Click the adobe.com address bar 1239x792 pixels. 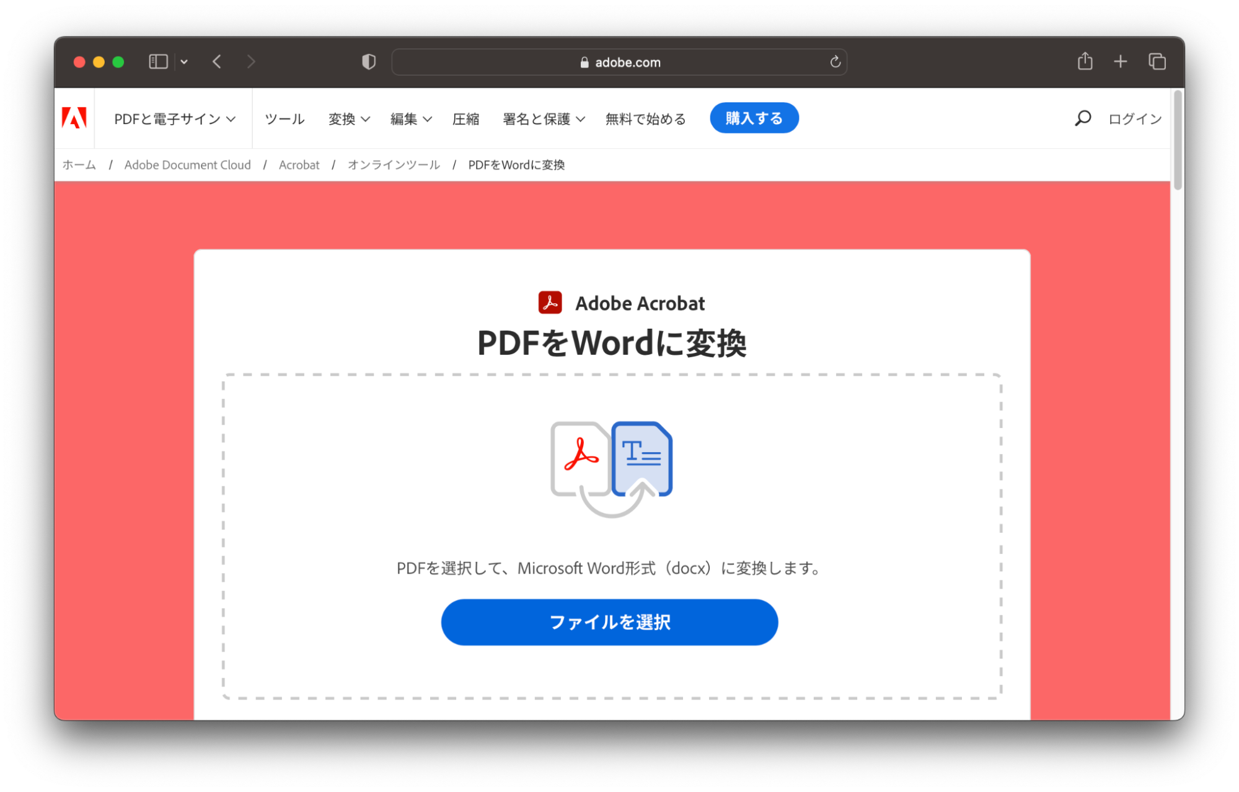point(619,62)
